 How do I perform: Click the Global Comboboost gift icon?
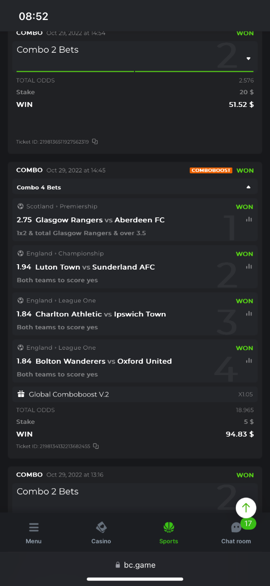pos(21,394)
